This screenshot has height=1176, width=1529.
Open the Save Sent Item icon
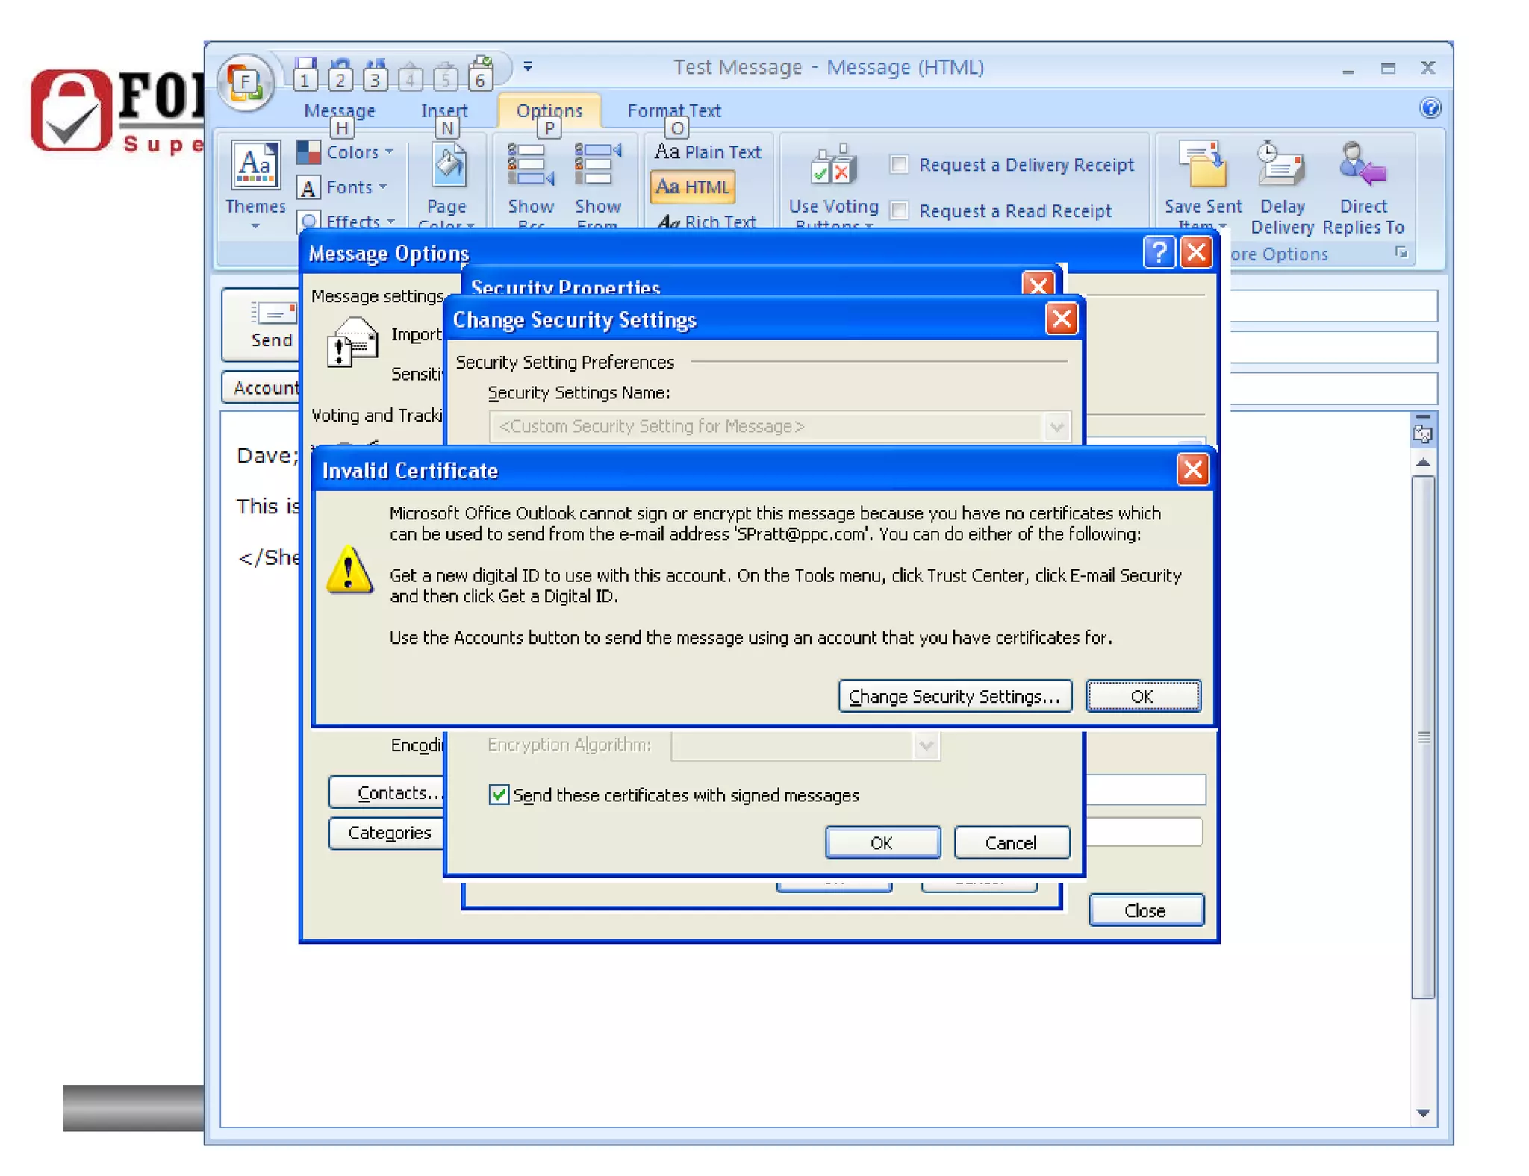[x=1202, y=166]
